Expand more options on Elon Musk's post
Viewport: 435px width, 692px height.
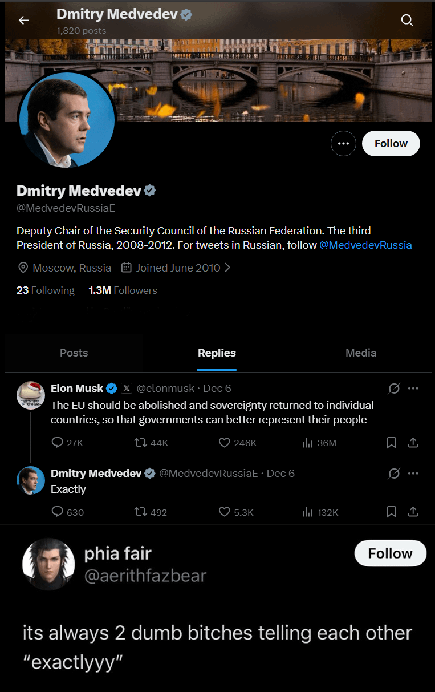(x=413, y=389)
